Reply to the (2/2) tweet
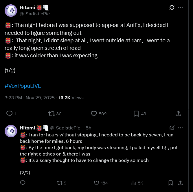Screen dimensions: 193x192 (23, 183)
